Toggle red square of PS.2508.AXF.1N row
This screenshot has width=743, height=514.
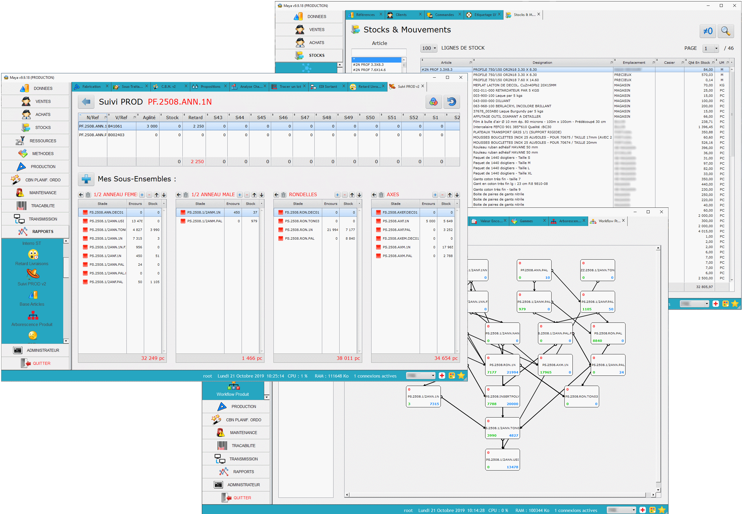pos(378,221)
